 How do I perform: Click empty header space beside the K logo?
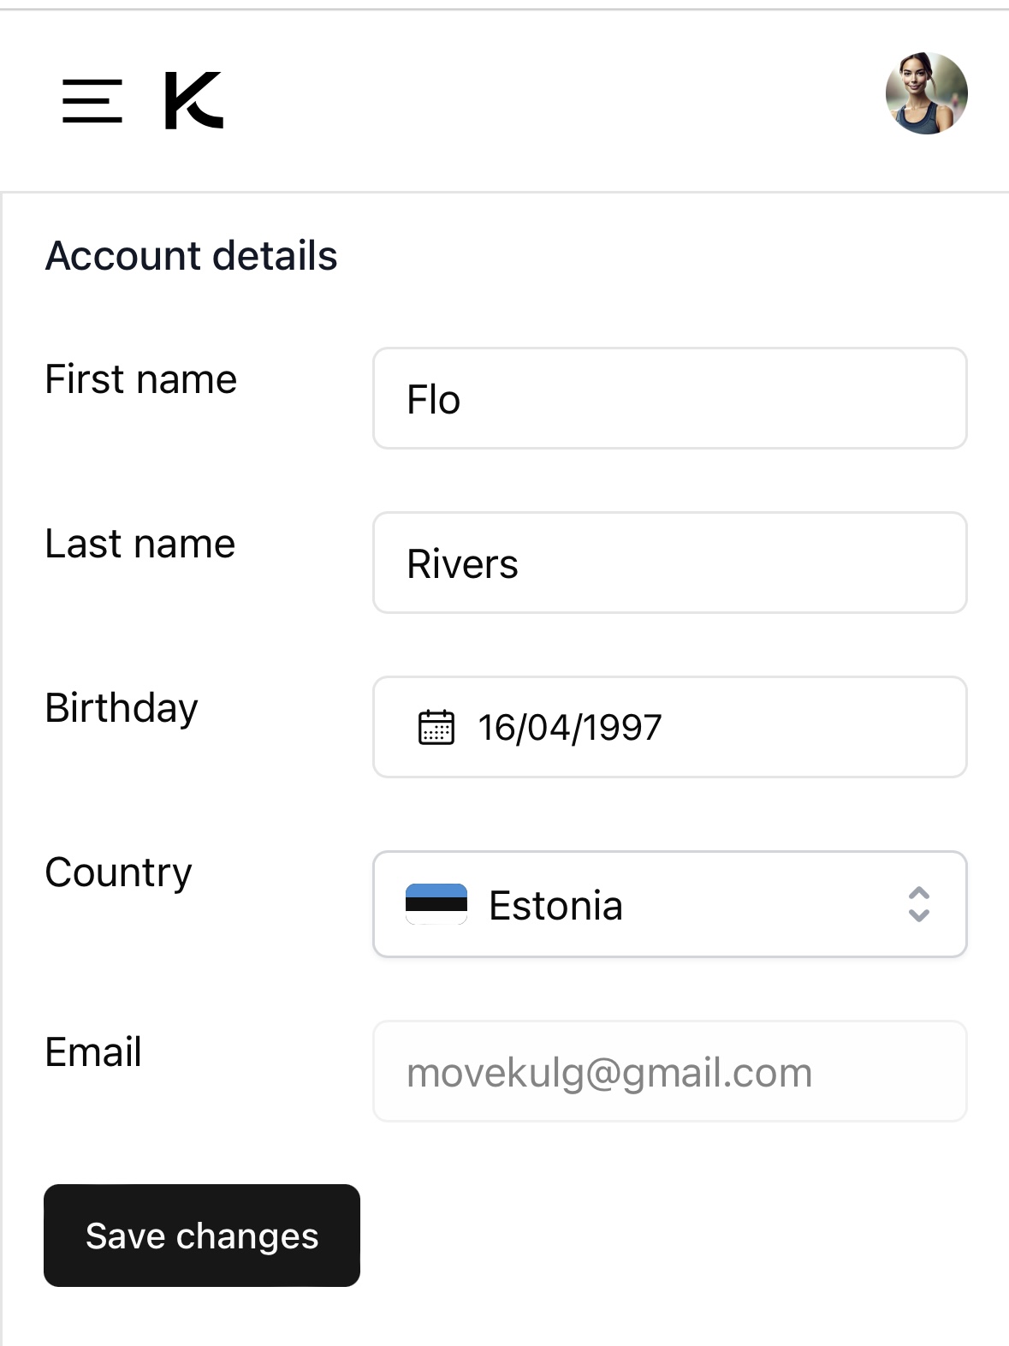tap(548, 100)
